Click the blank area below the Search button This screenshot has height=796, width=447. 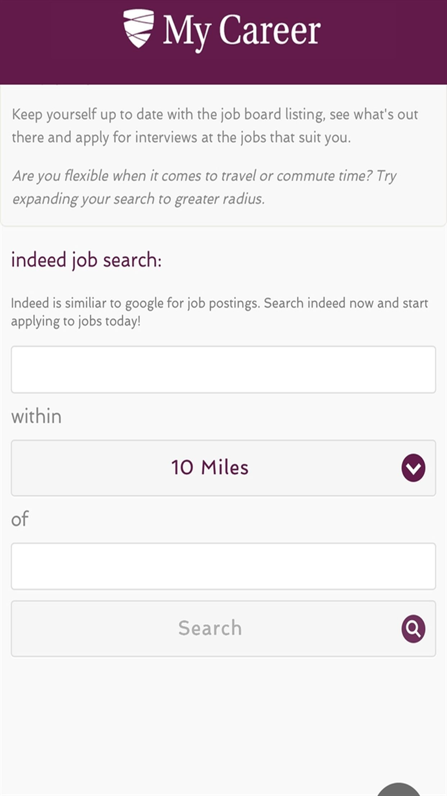tap(201, 716)
